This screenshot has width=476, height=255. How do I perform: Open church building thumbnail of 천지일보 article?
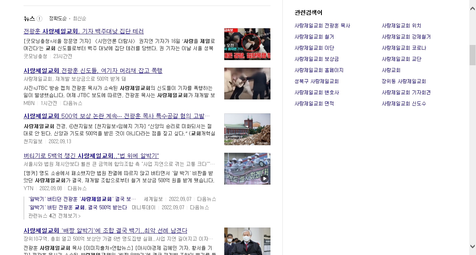247,129
